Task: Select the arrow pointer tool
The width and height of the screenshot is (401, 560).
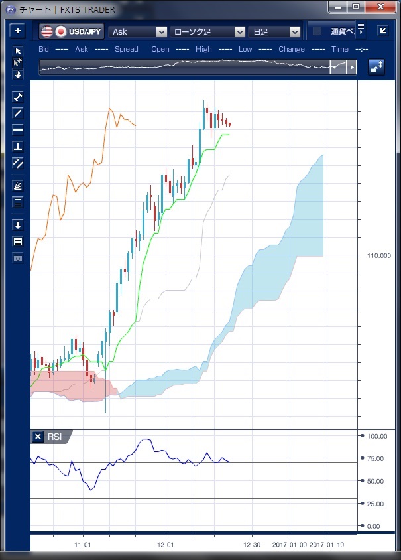Action: [x=18, y=51]
